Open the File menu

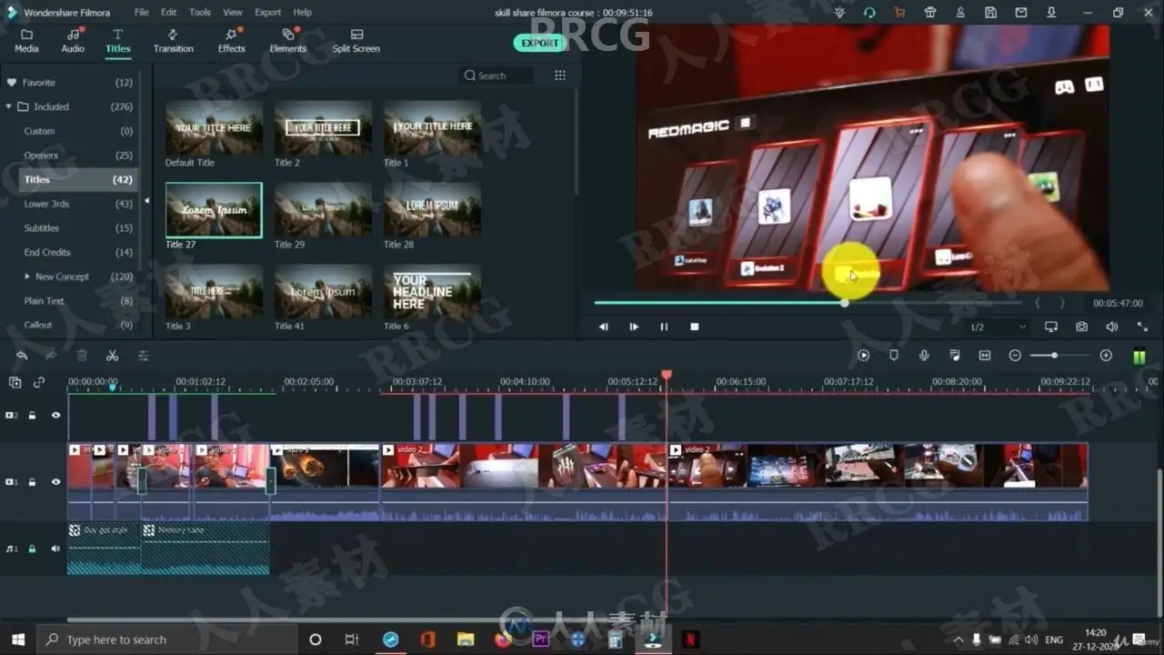click(142, 13)
